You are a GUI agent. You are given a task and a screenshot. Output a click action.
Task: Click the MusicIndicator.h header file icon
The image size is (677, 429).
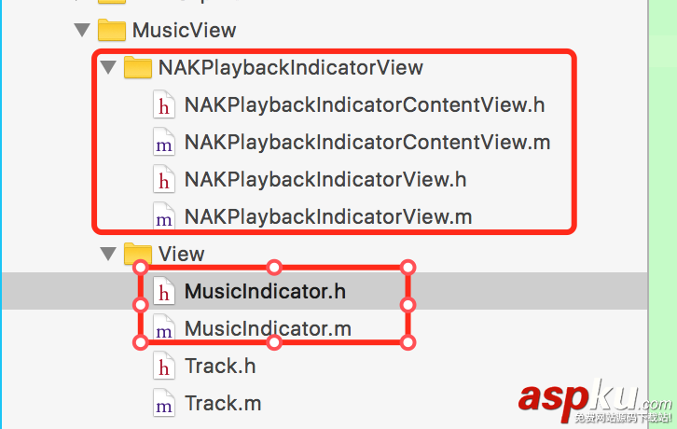[x=164, y=292]
